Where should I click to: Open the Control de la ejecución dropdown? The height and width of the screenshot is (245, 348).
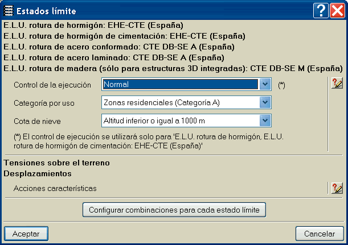coord(264,84)
